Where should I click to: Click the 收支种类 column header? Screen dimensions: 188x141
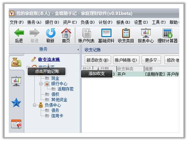tap(130, 69)
